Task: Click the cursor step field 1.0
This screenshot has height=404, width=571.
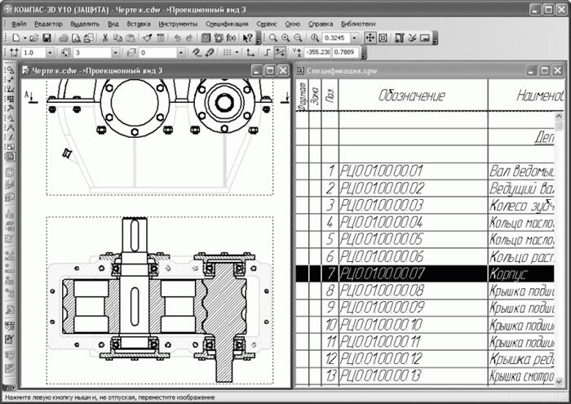Action: click(x=33, y=53)
